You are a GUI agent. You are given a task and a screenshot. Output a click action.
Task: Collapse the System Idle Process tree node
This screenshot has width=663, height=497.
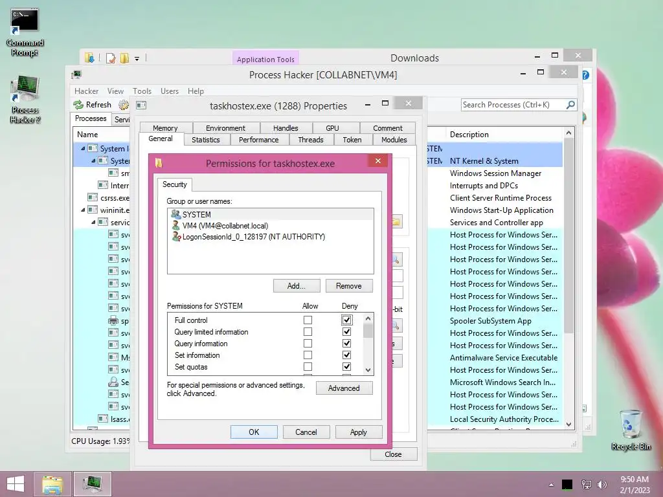coord(83,148)
